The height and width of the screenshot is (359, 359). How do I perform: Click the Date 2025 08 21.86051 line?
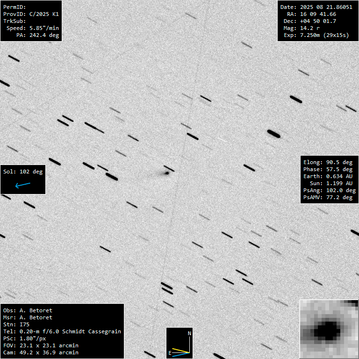316,7
